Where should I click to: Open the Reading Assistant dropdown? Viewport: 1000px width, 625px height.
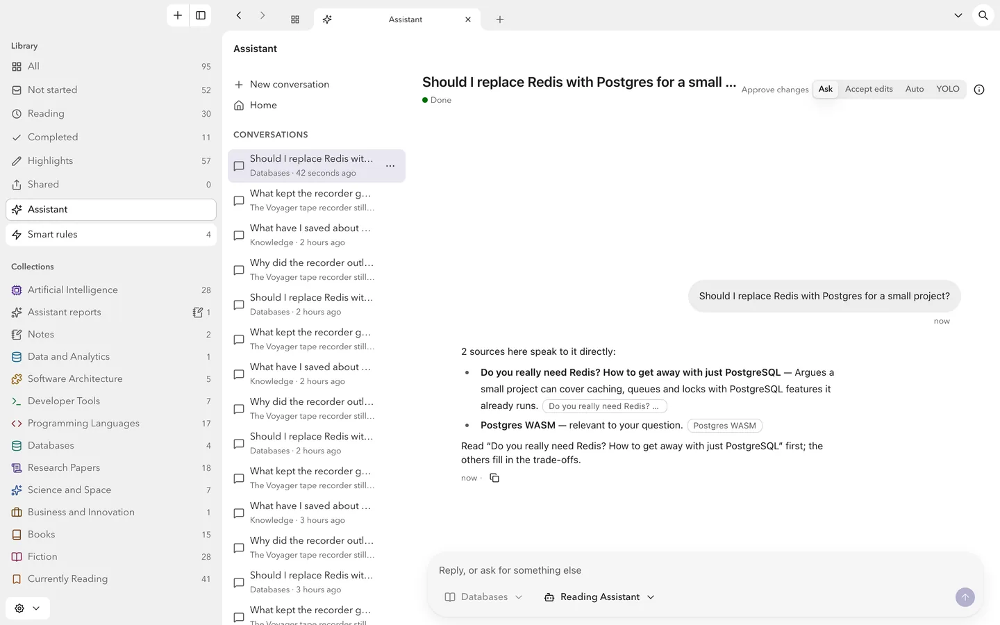pos(599,597)
